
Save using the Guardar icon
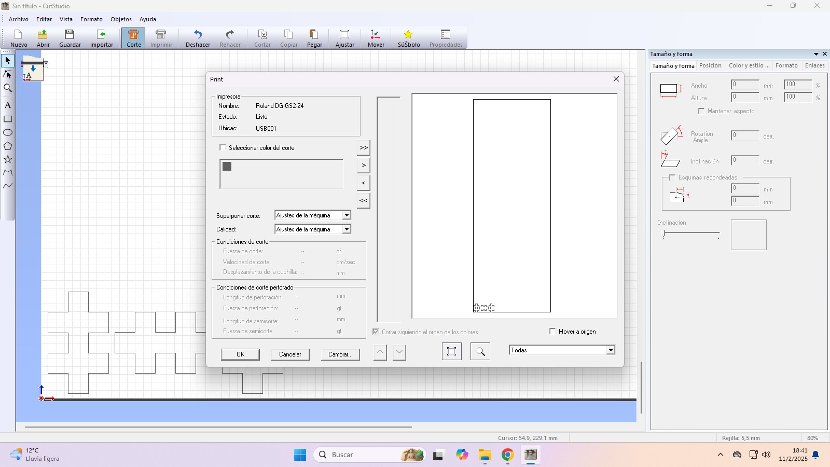[x=70, y=38]
